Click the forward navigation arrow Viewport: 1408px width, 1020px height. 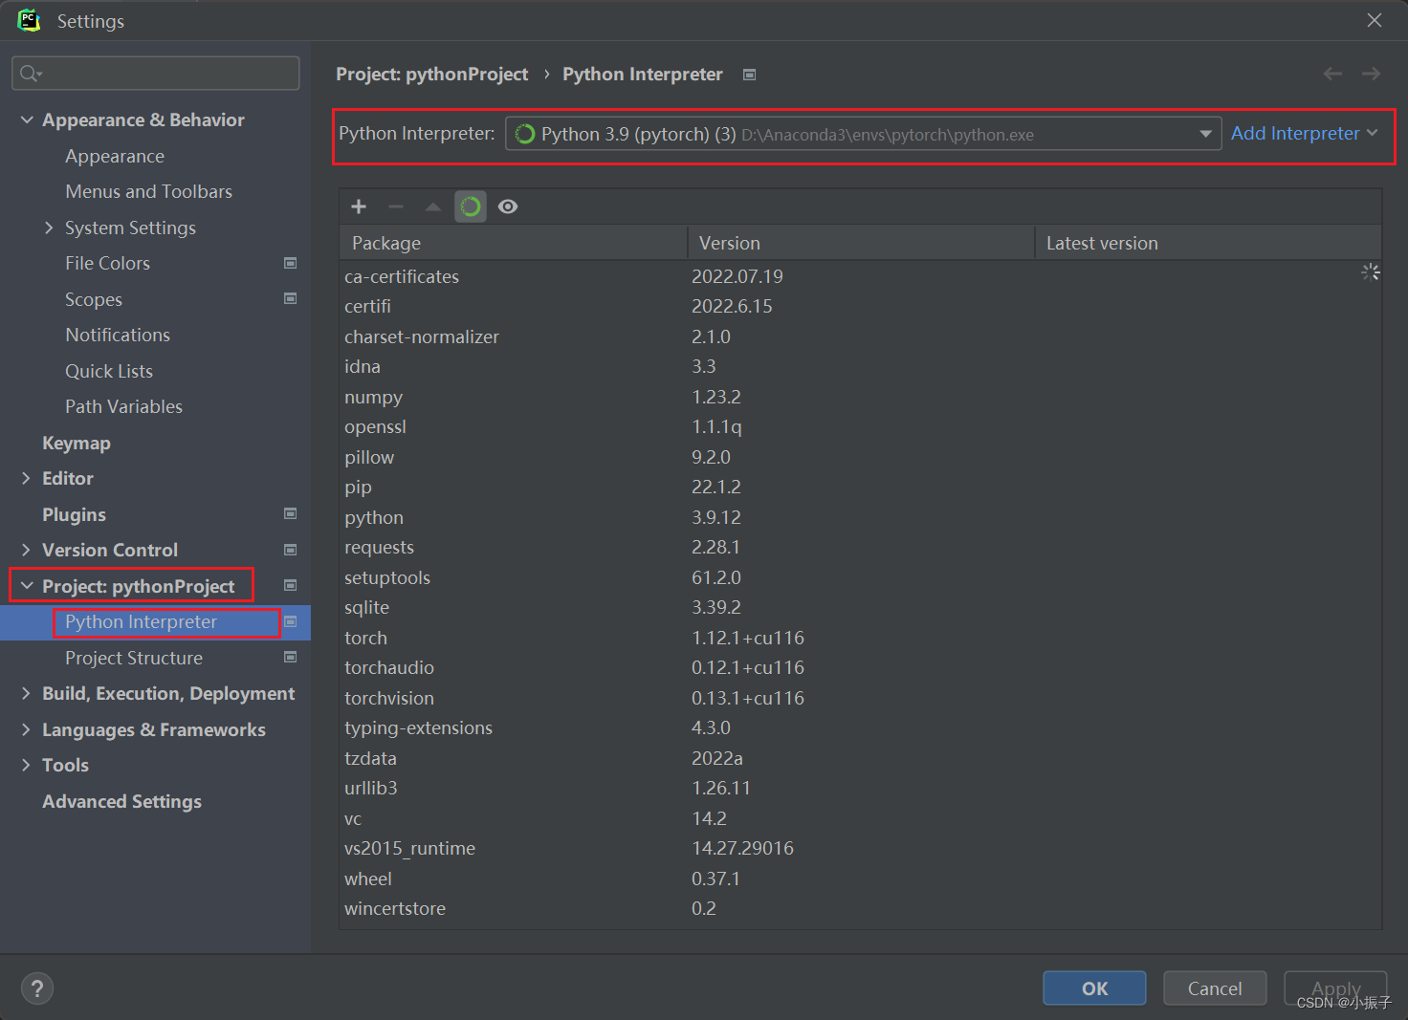pyautogui.click(x=1371, y=74)
